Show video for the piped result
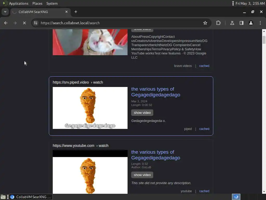 142,113
